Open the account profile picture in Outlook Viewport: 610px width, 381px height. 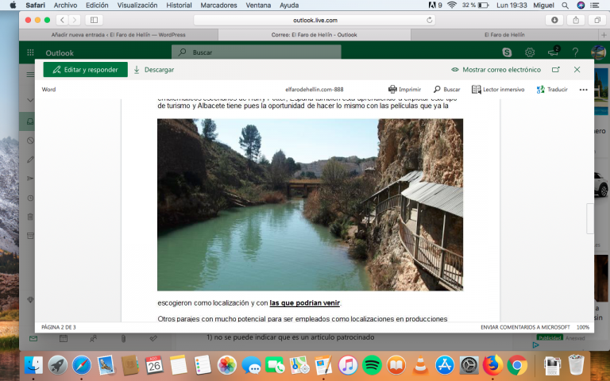(598, 52)
